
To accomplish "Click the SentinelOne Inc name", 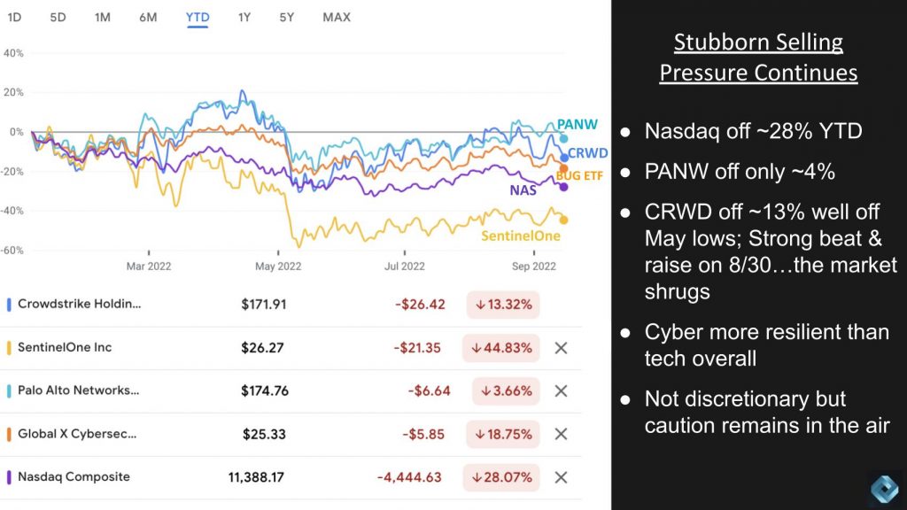I will click(65, 348).
